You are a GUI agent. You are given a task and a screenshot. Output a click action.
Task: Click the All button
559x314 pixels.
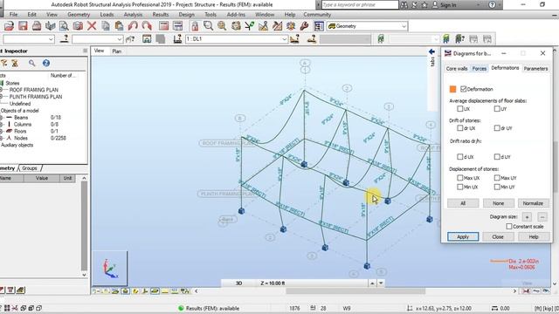point(463,203)
